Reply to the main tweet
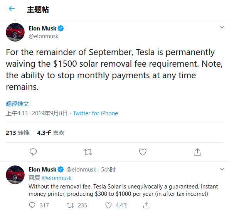Viewport: 229px width, 212px height. tap(33, 152)
